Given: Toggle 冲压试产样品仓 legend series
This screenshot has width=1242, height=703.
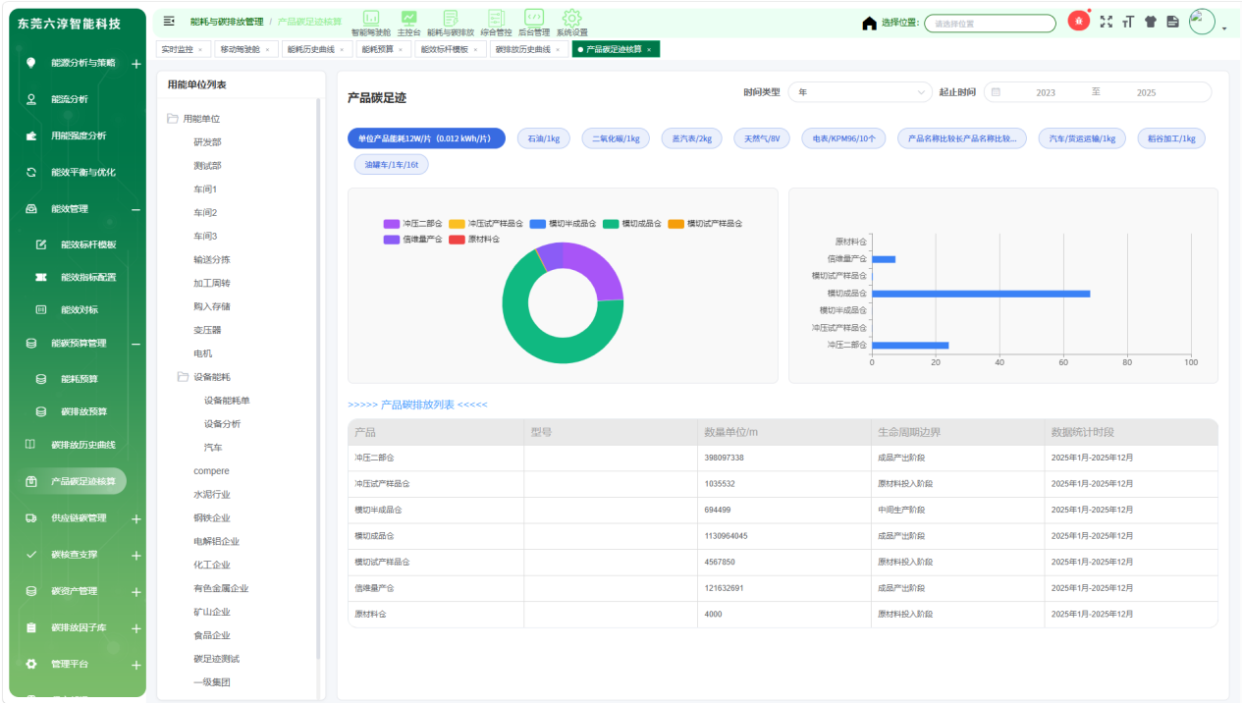Looking at the screenshot, I should (x=485, y=224).
